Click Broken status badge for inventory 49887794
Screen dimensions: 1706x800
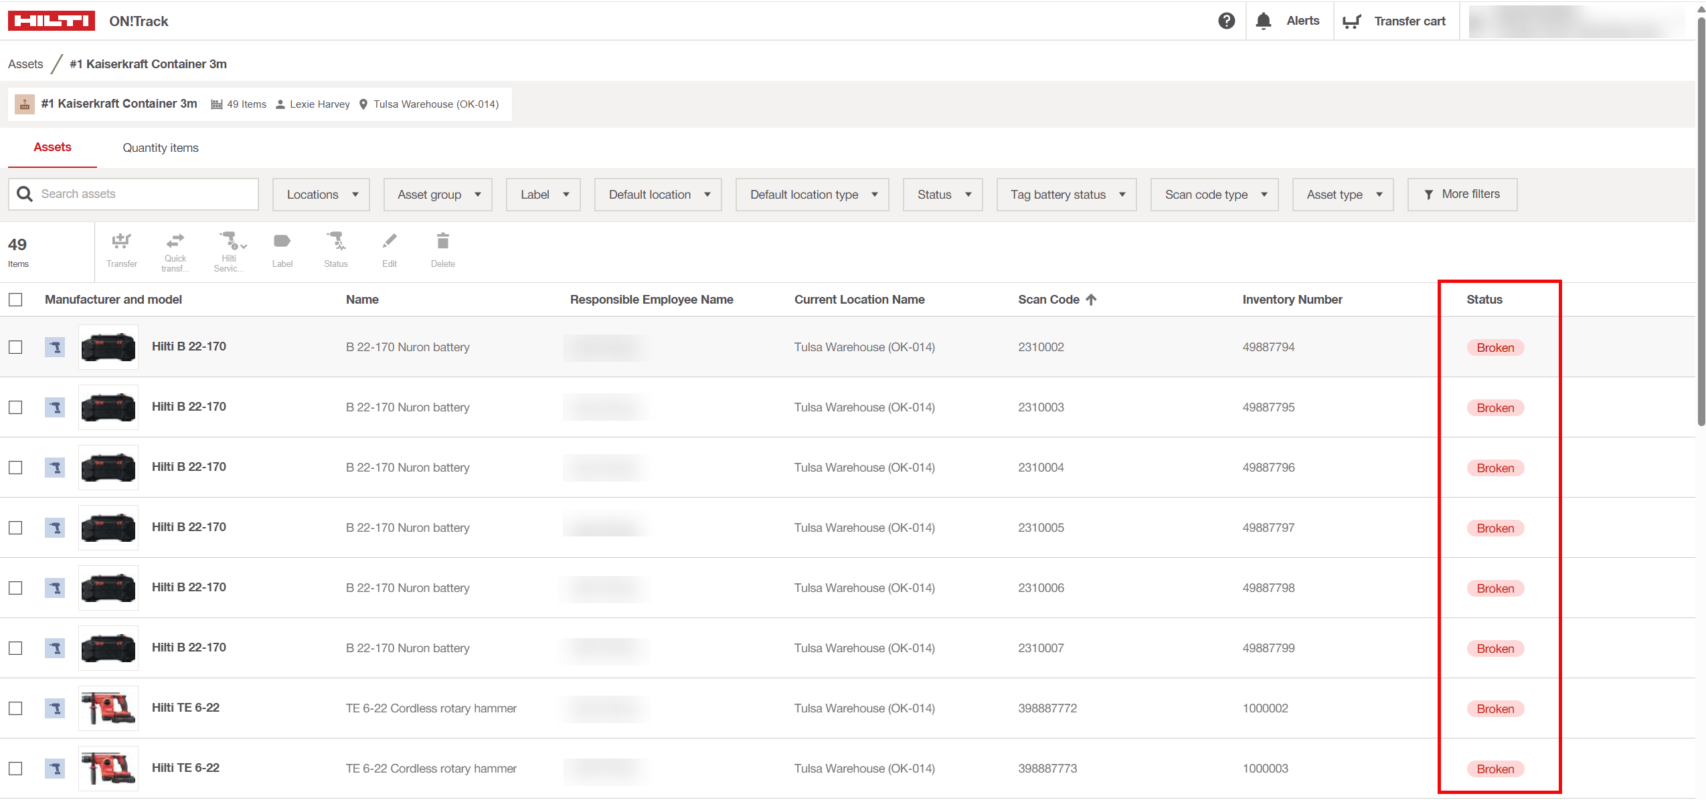(1495, 348)
